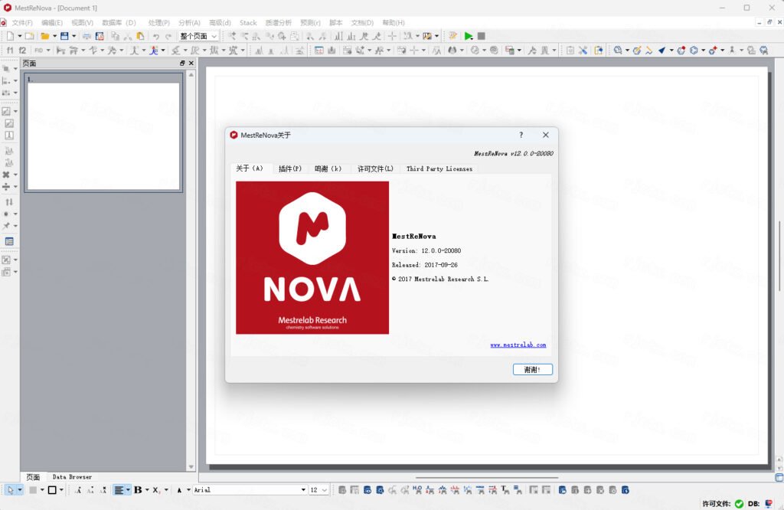This screenshot has width=784, height=510.
Task: Switch to the 插件(P) tab
Action: point(290,168)
